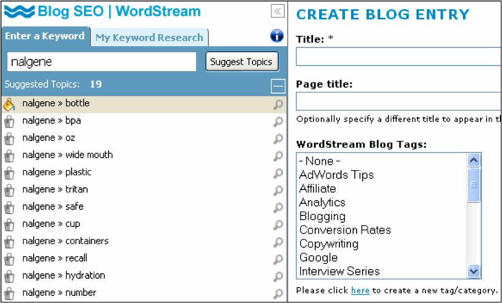Select nalgene » safe topic

click(53, 207)
